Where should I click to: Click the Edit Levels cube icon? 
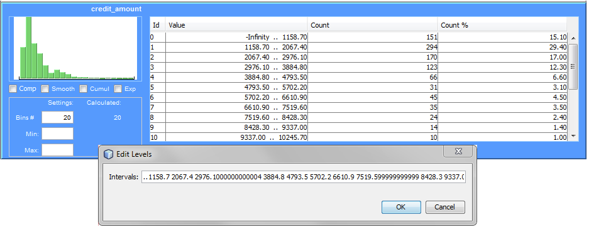(x=108, y=154)
